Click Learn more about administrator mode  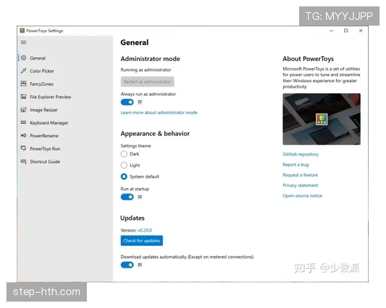(159, 112)
